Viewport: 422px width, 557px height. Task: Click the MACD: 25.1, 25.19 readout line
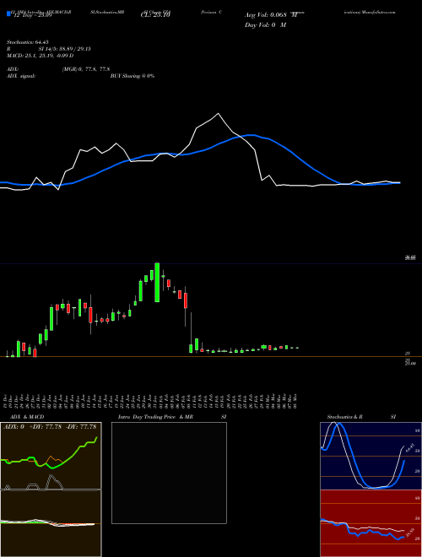pos(40,56)
